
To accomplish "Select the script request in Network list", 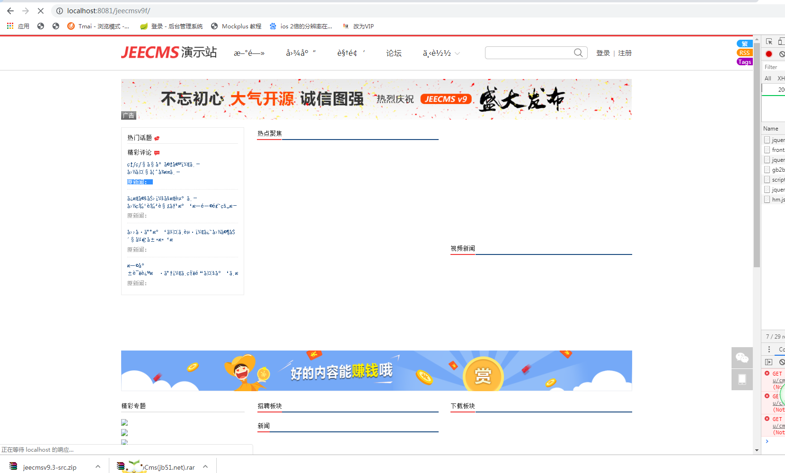I will (774, 180).
